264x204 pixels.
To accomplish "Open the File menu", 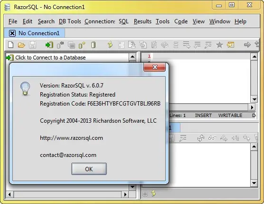I will click(x=13, y=21).
